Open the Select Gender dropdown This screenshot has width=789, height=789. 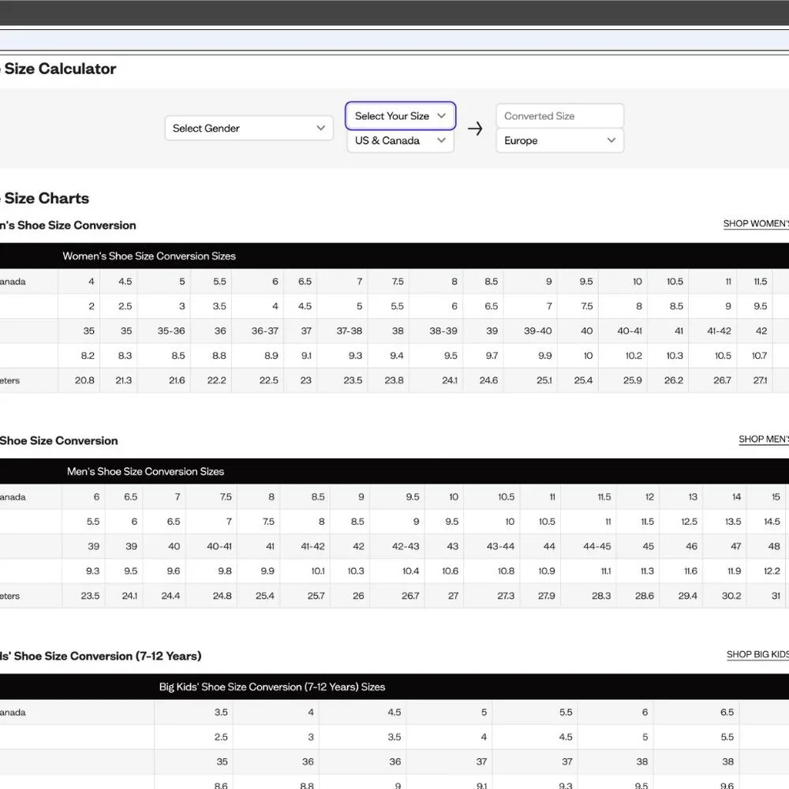(249, 129)
